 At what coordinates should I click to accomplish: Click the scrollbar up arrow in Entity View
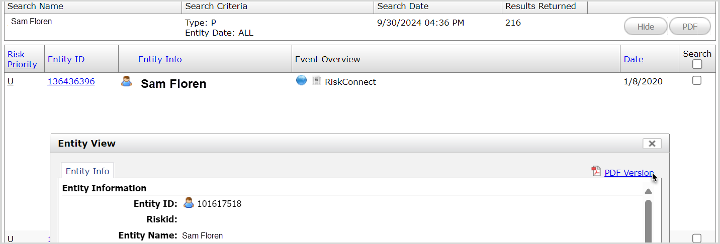pyautogui.click(x=648, y=191)
